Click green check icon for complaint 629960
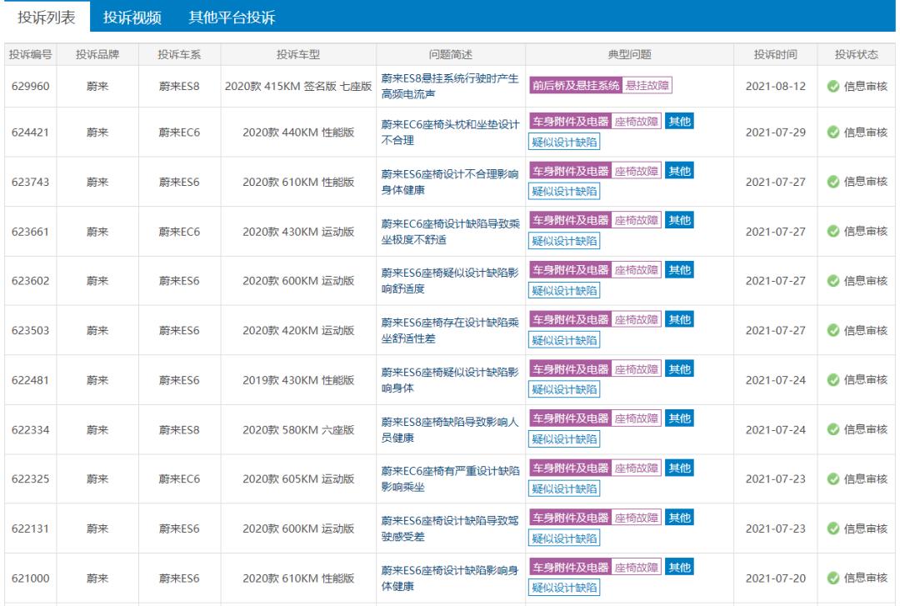Screen dimensions: 900x606 (832, 86)
